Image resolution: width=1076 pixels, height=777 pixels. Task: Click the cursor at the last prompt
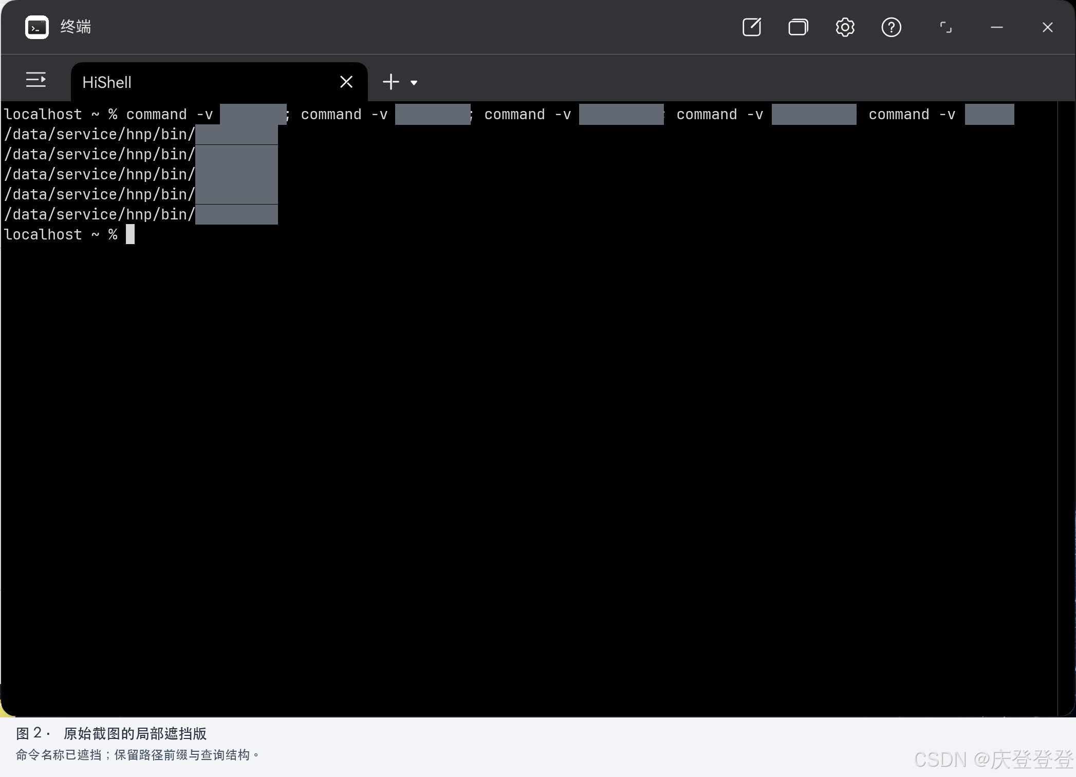click(x=131, y=234)
